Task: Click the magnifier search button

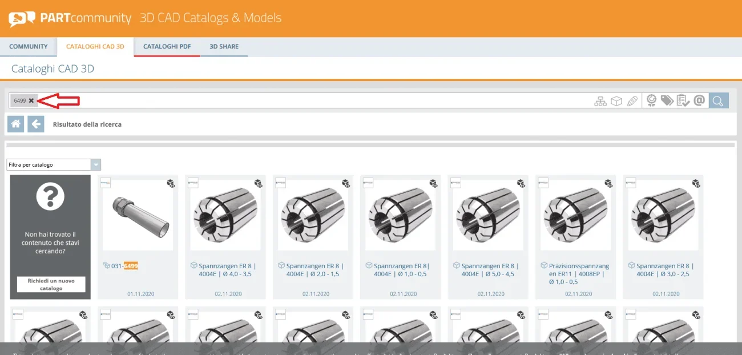Action: [718, 101]
